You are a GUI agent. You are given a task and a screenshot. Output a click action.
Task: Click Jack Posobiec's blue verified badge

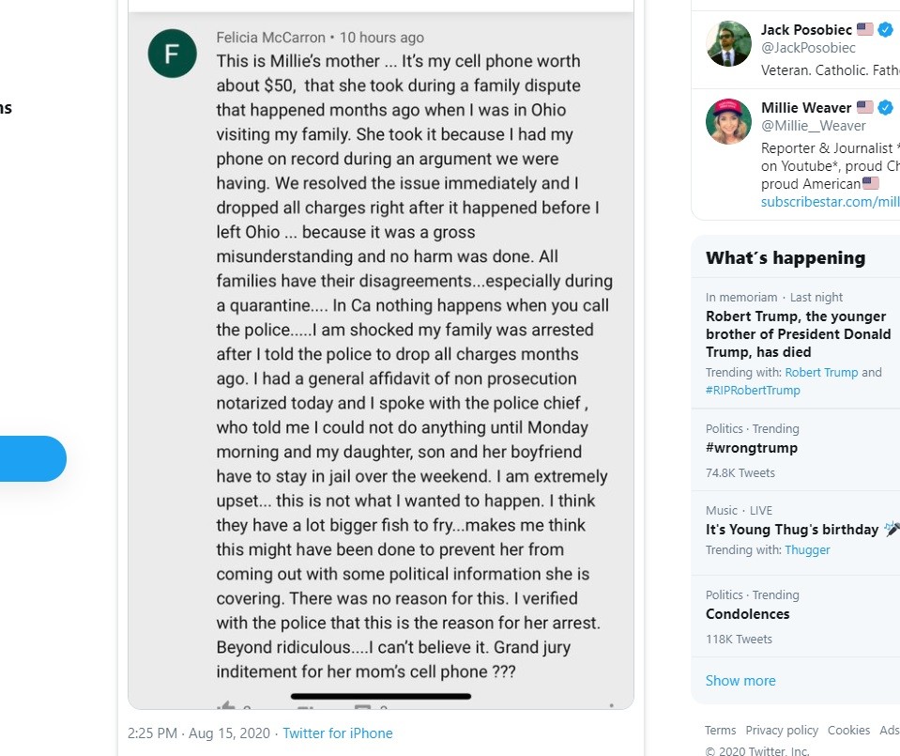tap(885, 29)
